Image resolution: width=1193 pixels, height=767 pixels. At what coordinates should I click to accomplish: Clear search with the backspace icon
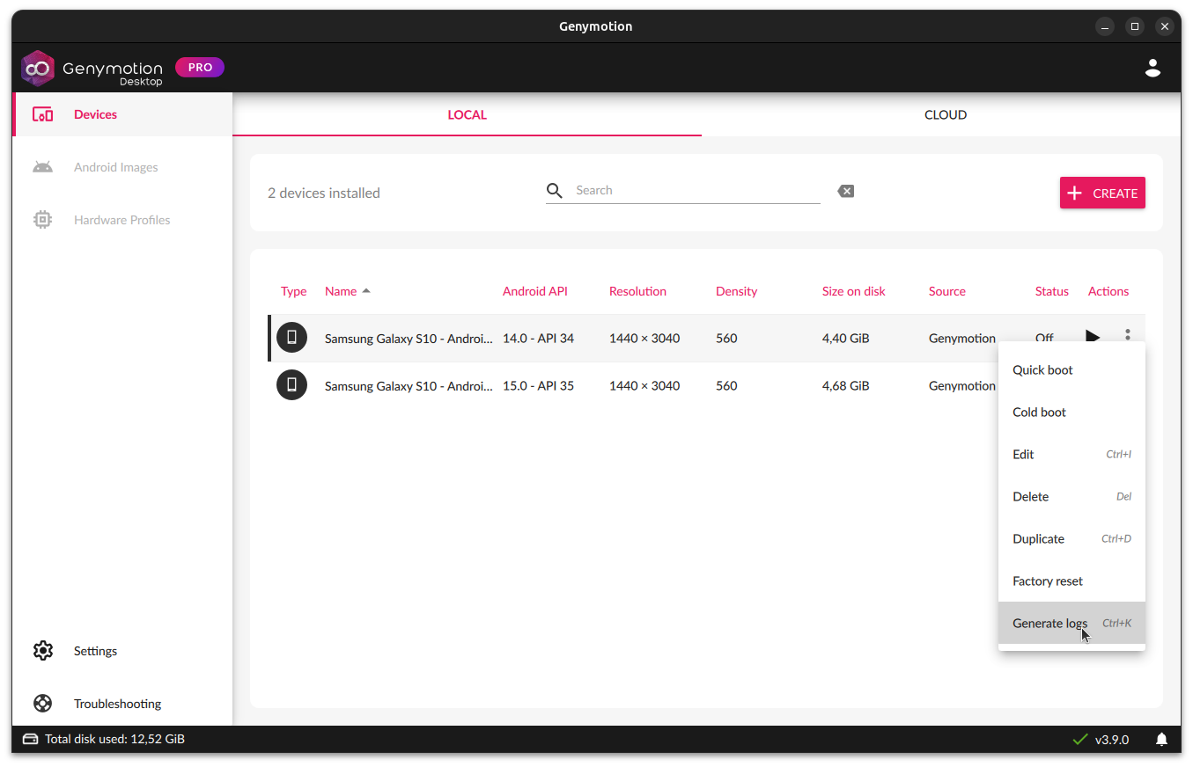tap(845, 191)
